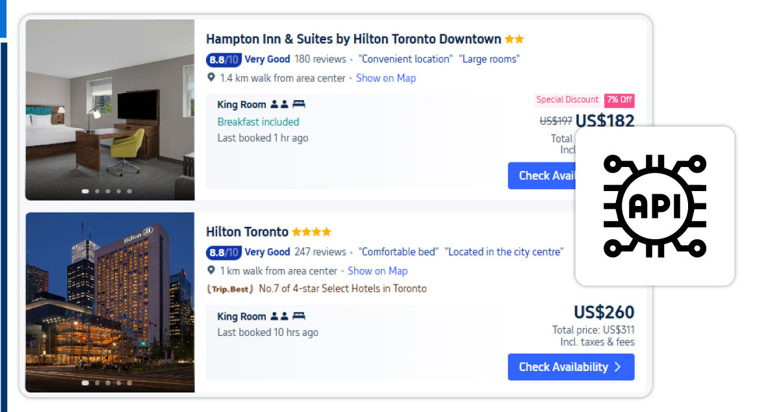Open the Hilton Toronto hotel title

click(x=247, y=232)
